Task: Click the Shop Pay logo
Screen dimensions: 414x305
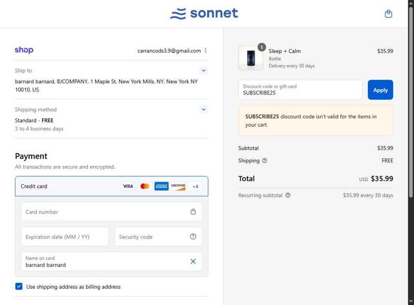Action: pos(24,50)
